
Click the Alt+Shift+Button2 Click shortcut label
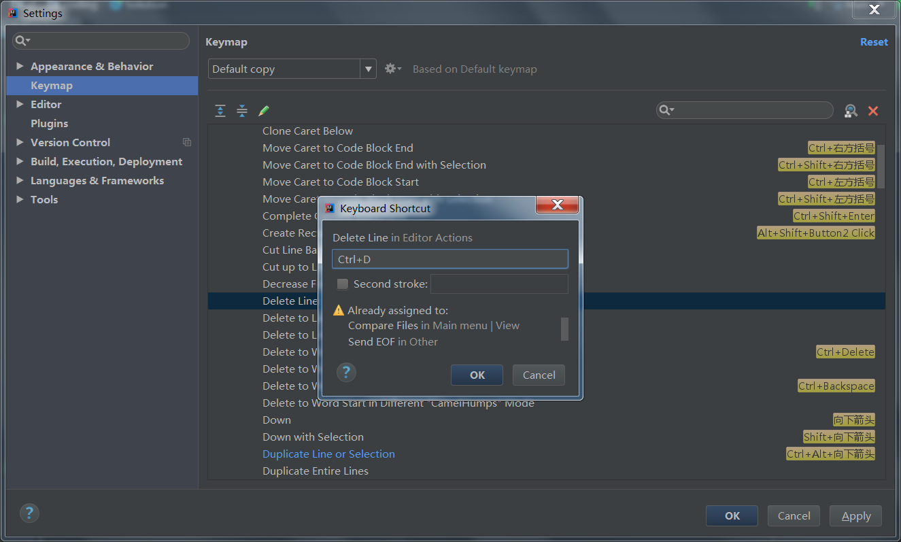coord(816,233)
